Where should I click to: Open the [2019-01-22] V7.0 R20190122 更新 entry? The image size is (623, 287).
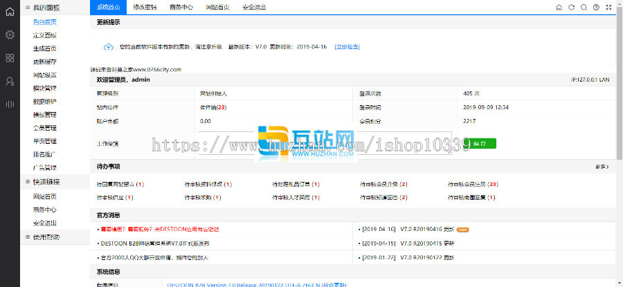(408, 258)
